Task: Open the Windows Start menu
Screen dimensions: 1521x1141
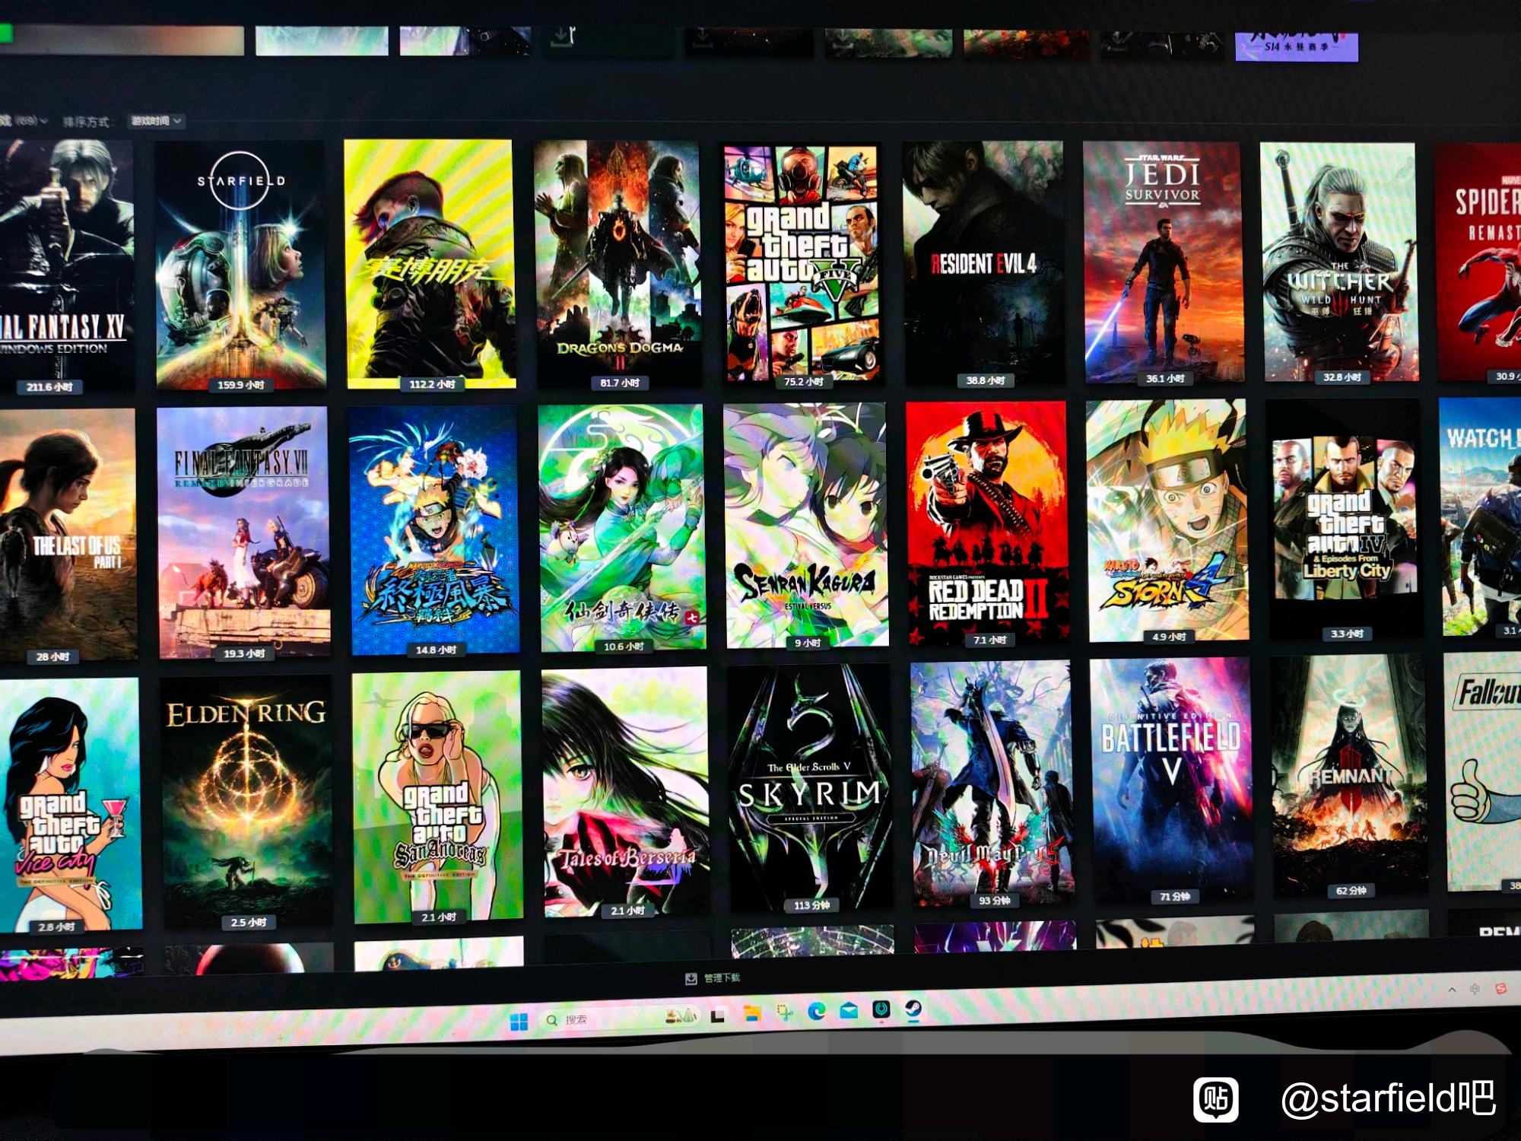Action: tap(519, 1020)
